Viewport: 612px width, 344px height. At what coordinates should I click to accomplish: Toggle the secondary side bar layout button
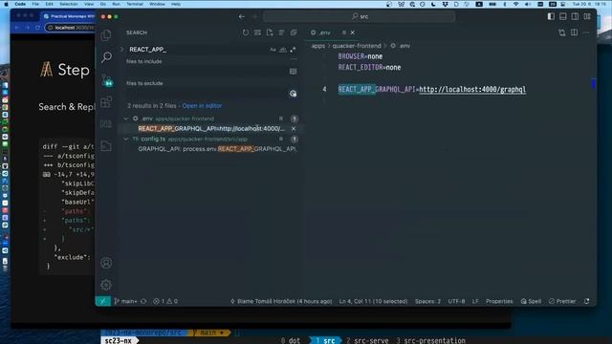[575, 16]
